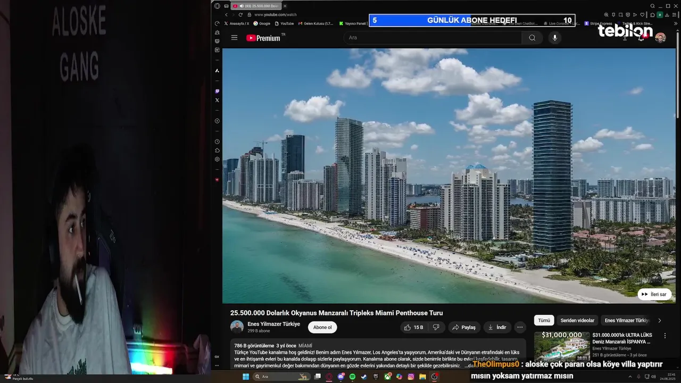The width and height of the screenshot is (681, 383).
Task: Open the Google bookmark
Action: (x=262, y=23)
